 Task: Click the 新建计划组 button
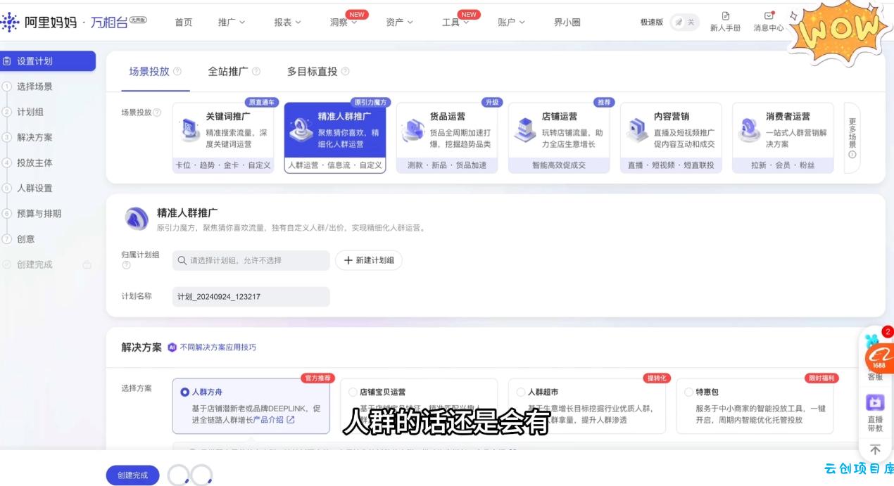[x=368, y=260]
